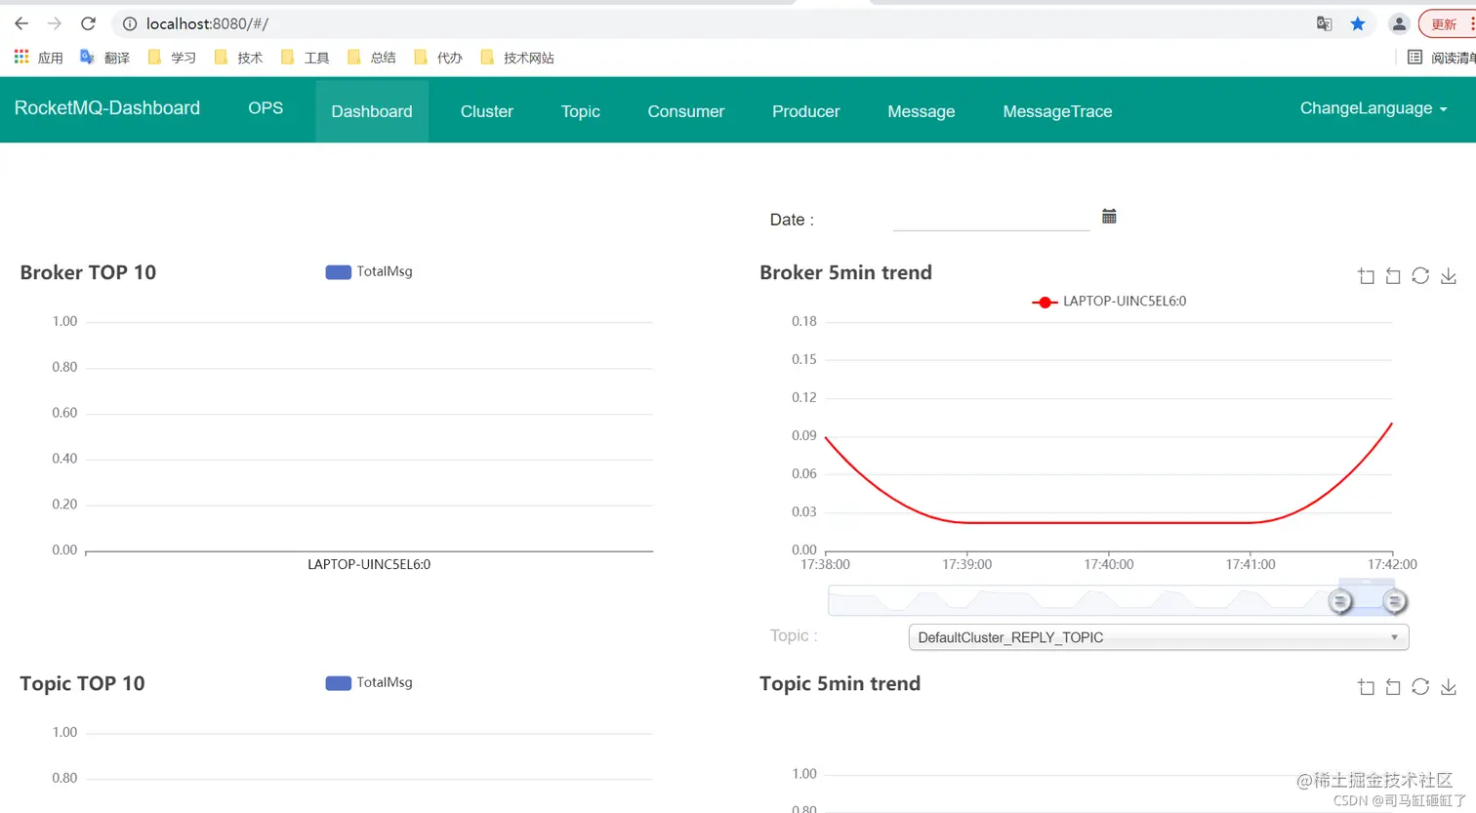Reset zoom on Broker 5min trend
Screen dimensions: 1476x813
click(1393, 276)
